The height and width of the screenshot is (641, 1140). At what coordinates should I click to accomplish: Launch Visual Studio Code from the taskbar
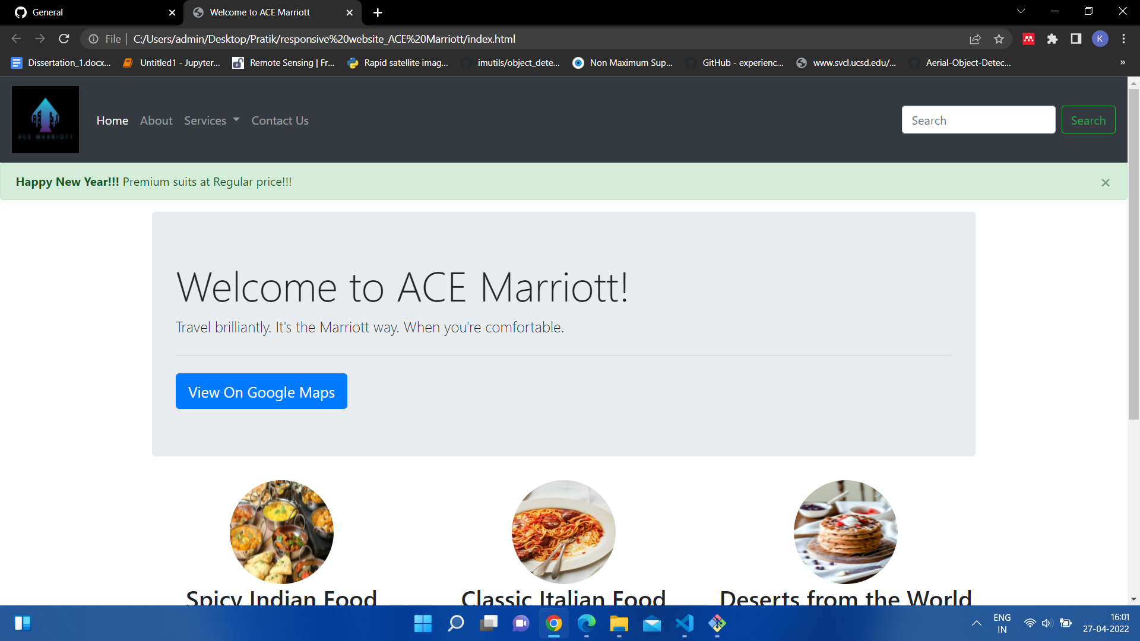coord(684,624)
